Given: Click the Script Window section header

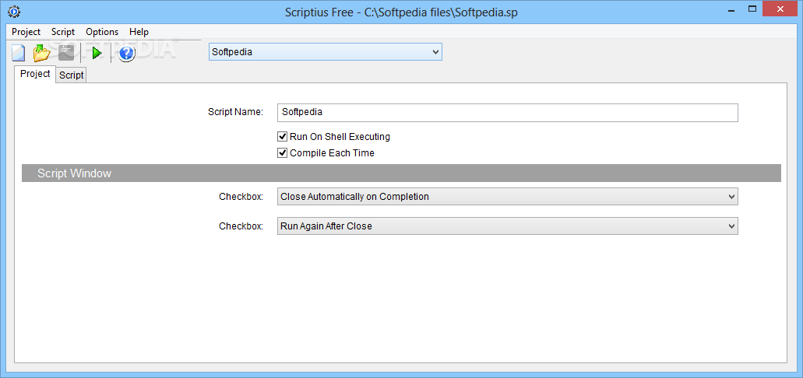Looking at the screenshot, I should pos(401,173).
